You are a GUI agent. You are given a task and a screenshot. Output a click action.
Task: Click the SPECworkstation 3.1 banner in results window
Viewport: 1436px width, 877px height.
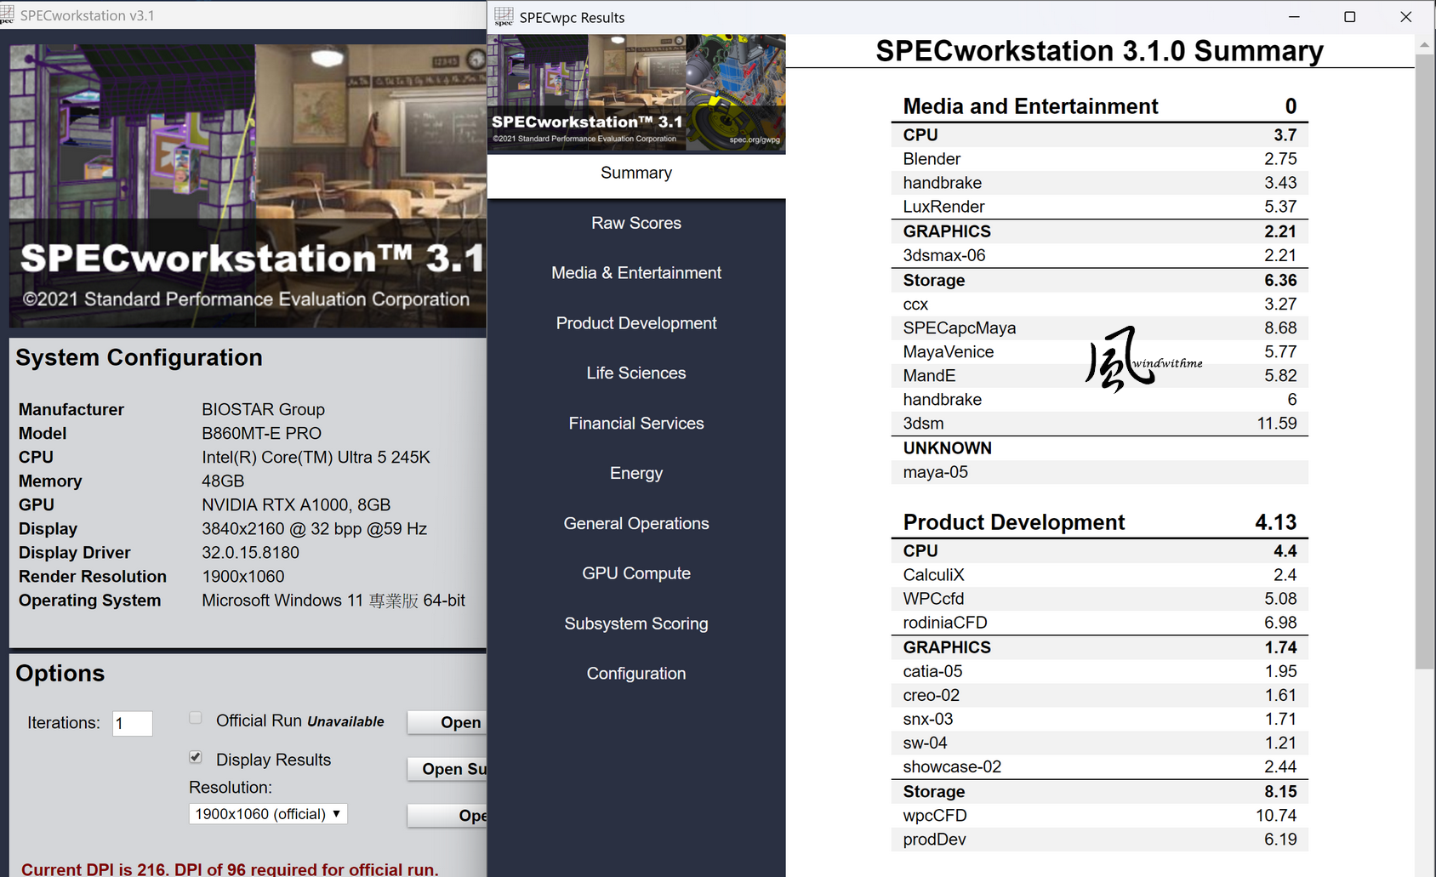pyautogui.click(x=636, y=94)
